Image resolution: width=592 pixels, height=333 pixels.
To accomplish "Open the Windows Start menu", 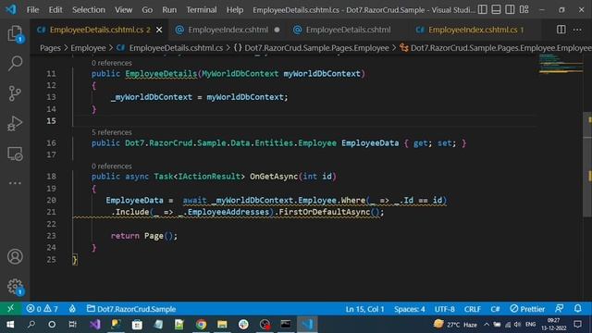I will coord(10,325).
